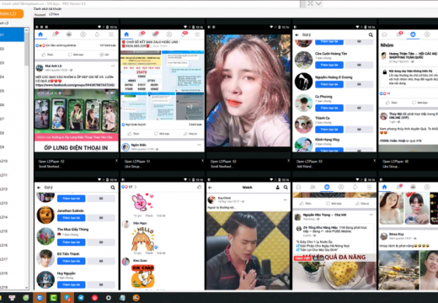Click notifications bell in LDPlayer 51
Image resolution: width=438 pixels, height=303 pixels.
[184, 35]
